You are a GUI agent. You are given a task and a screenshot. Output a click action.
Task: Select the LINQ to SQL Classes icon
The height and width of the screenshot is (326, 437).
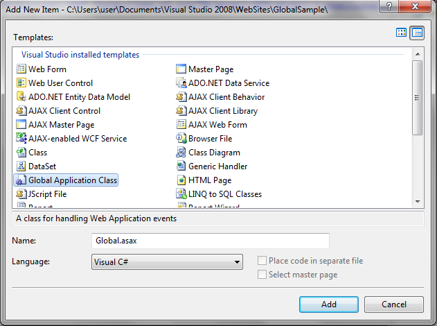point(181,194)
